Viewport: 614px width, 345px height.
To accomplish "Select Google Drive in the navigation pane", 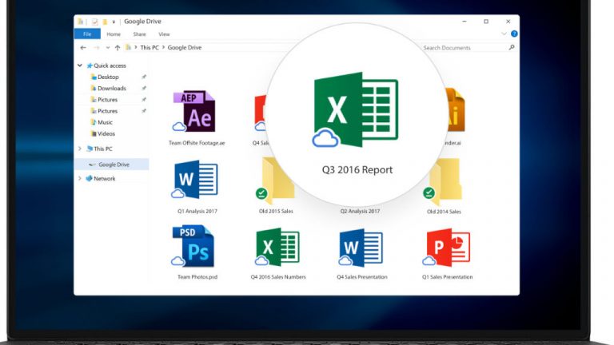I will pyautogui.click(x=111, y=165).
